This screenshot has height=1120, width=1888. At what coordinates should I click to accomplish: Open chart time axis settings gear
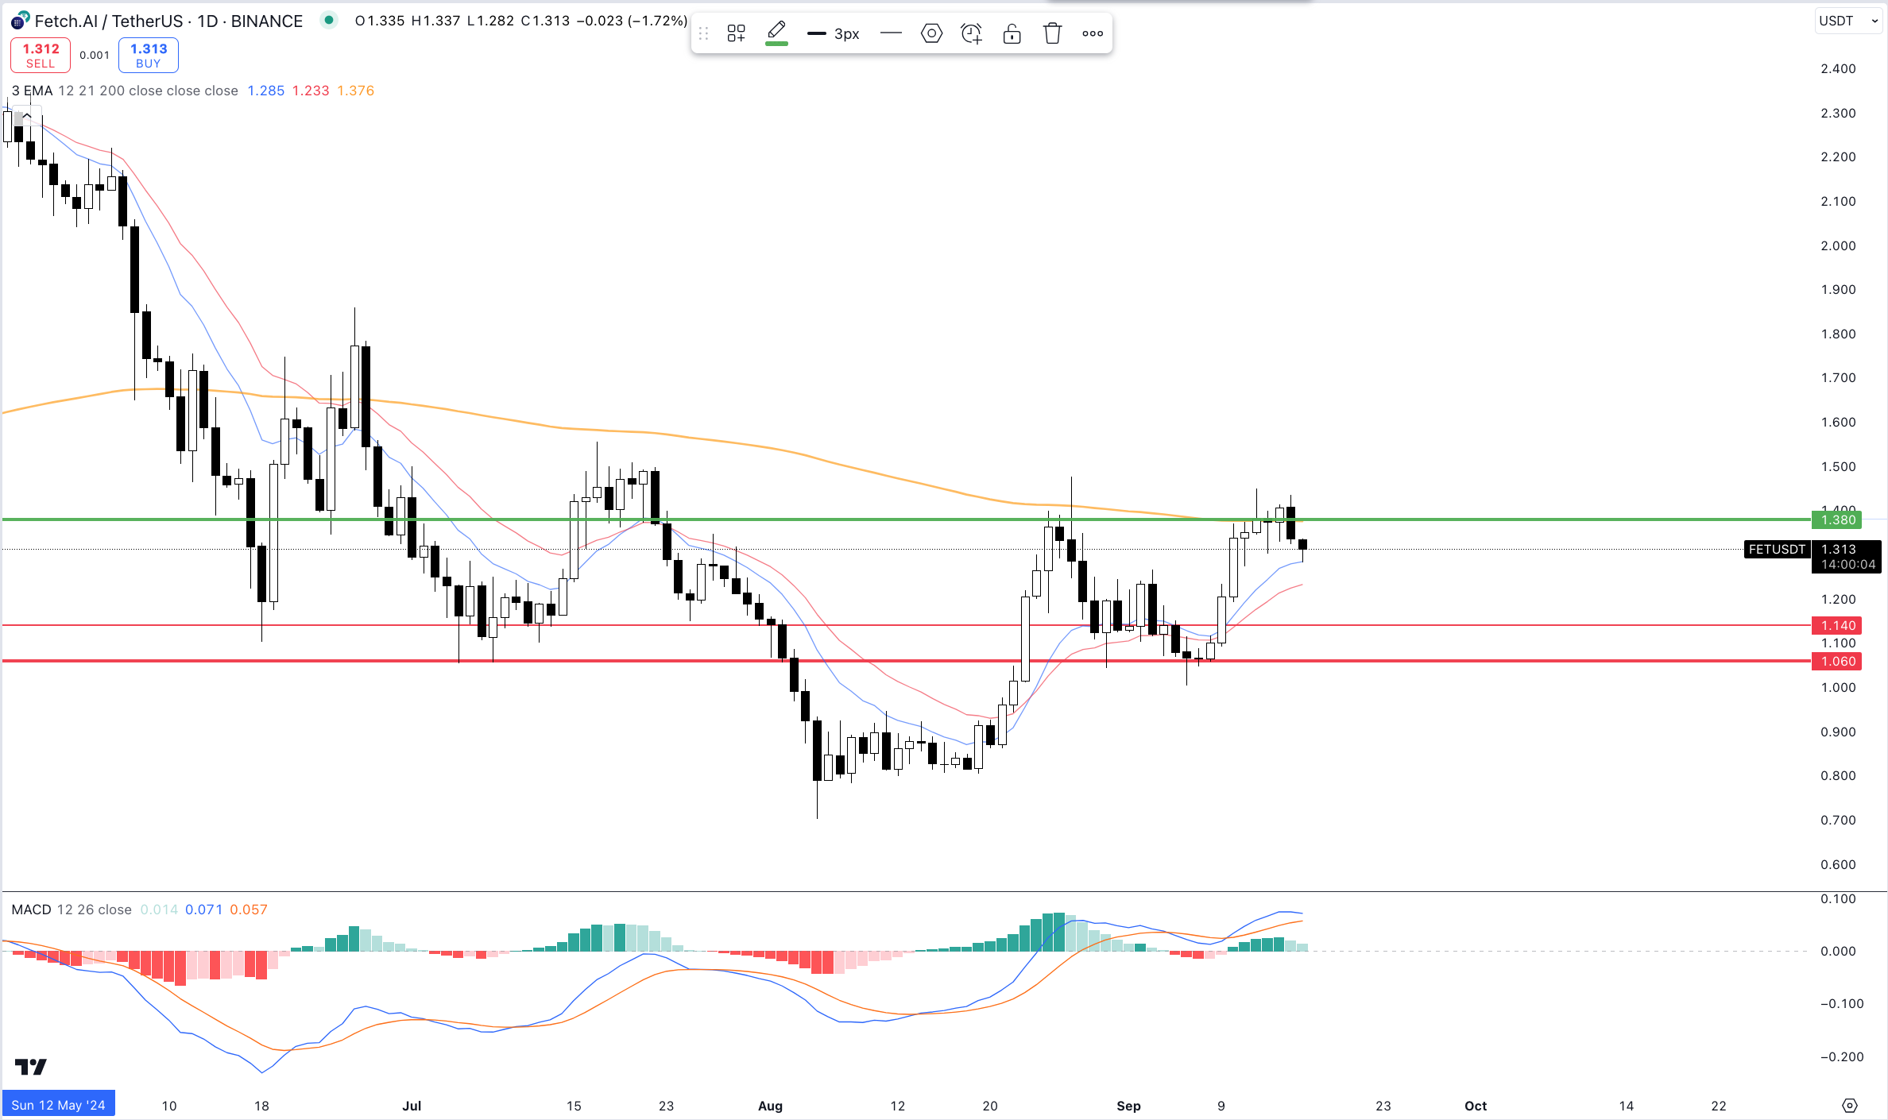[x=1850, y=1106]
